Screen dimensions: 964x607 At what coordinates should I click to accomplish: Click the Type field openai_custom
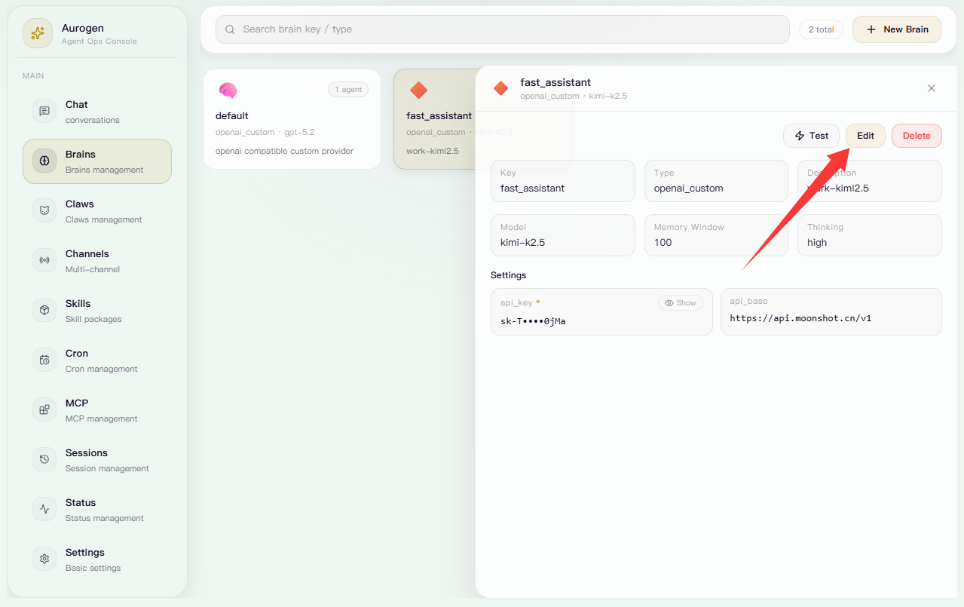click(716, 181)
